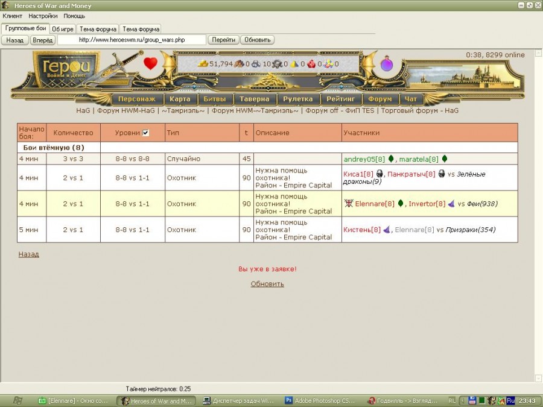Click the ore resource icon
This screenshot has height=407, width=543.
click(x=256, y=64)
